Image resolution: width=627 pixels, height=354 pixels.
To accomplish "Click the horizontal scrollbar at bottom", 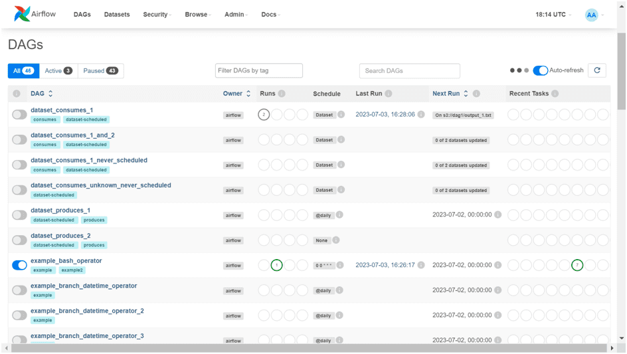I will tap(309, 348).
